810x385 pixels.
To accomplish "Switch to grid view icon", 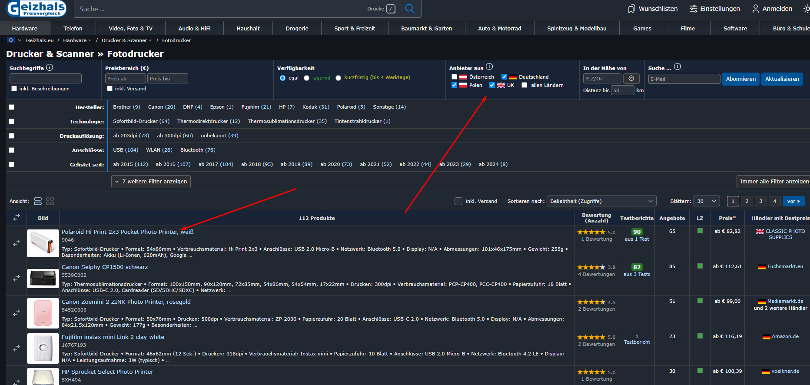I will (x=50, y=201).
